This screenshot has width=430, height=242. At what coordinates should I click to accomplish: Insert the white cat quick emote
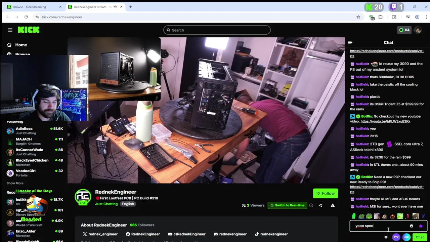pos(377,216)
